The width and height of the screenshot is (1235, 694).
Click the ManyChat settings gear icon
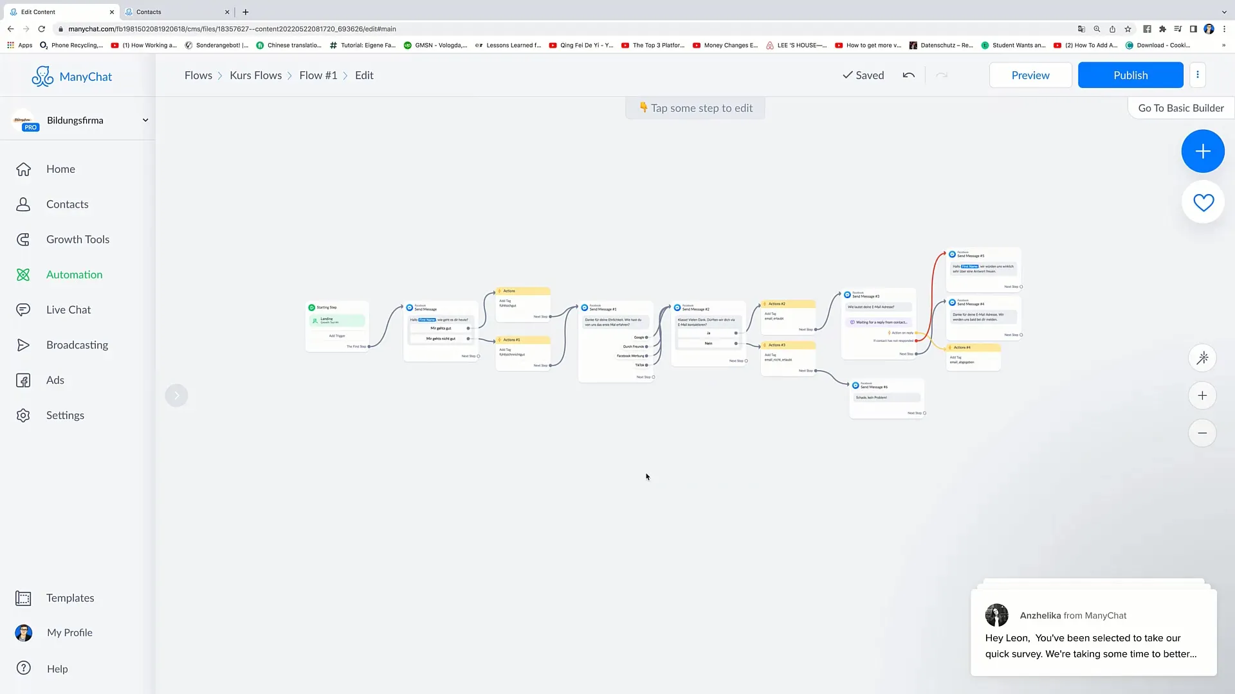pos(23,415)
